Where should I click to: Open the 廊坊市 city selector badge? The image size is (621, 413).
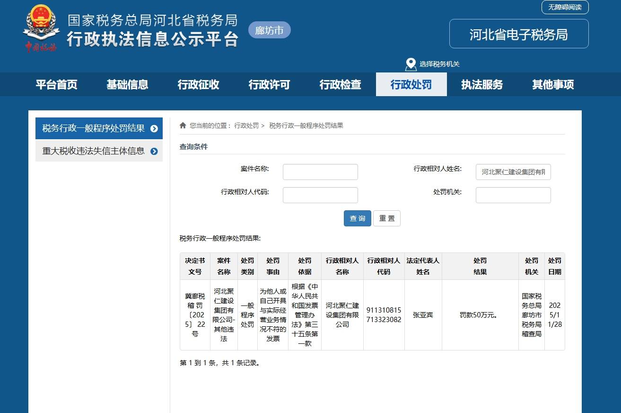pyautogui.click(x=269, y=30)
